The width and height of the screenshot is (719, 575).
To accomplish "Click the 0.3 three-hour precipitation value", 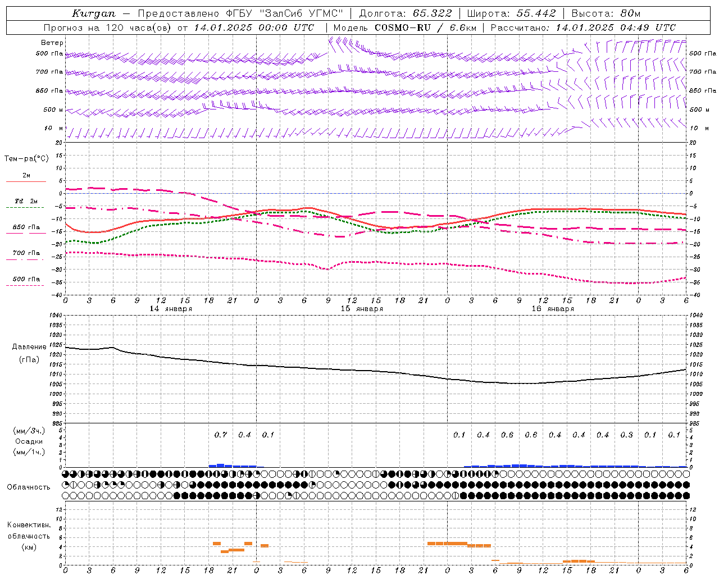I will [x=627, y=435].
